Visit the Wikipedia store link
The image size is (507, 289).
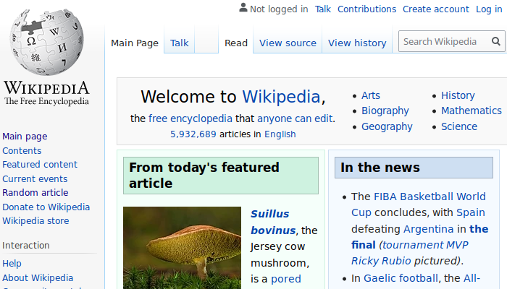point(35,221)
